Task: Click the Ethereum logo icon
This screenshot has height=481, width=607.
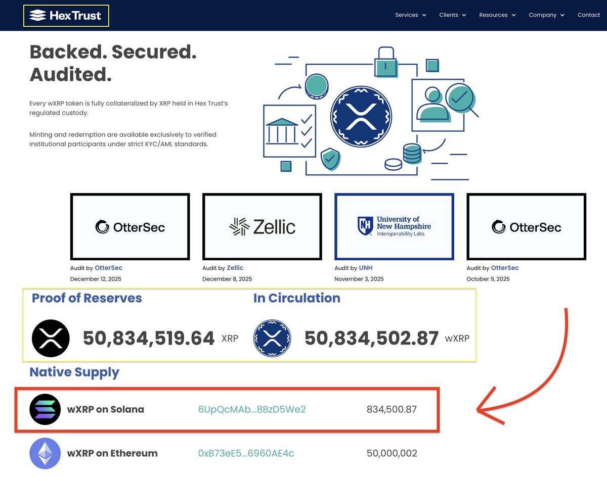Action: [x=45, y=453]
